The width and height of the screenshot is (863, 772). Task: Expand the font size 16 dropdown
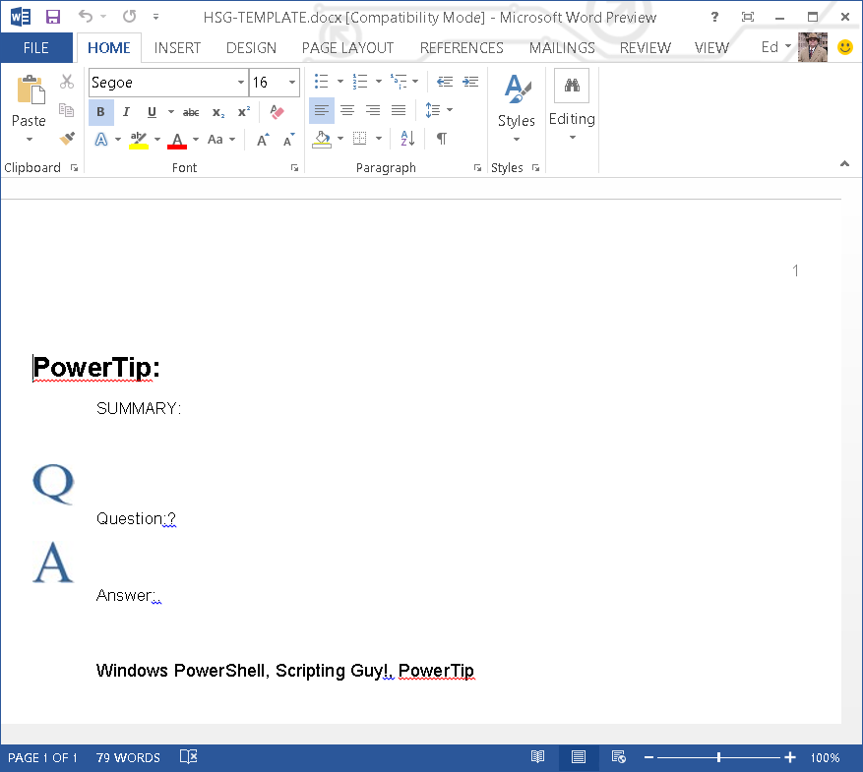coord(292,83)
